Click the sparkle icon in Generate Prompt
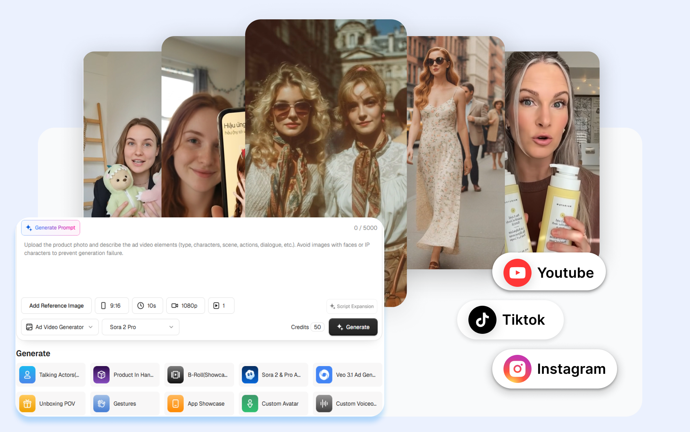Image resolution: width=690 pixels, height=432 pixels. tap(29, 228)
